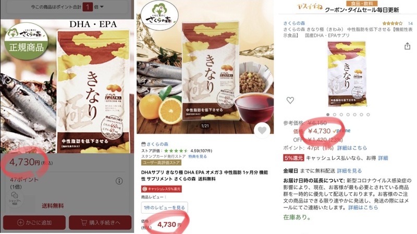Tap the gray heart favorite button on the Yahoo image

[x=262, y=130]
